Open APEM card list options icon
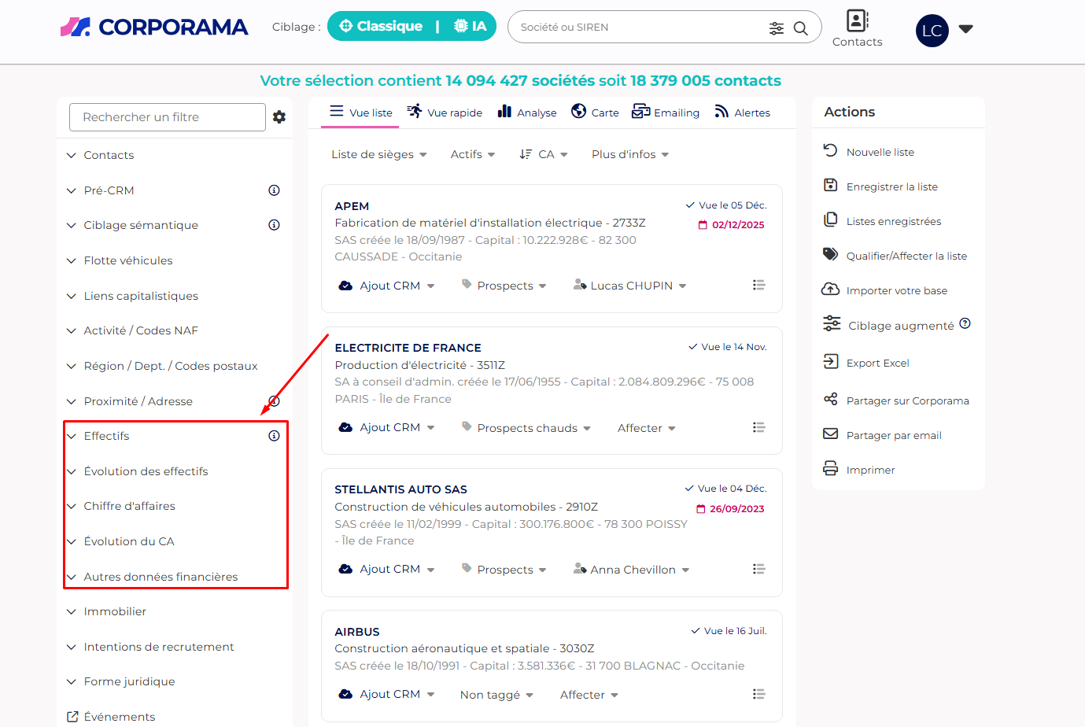This screenshot has height=727, width=1085. click(x=758, y=286)
